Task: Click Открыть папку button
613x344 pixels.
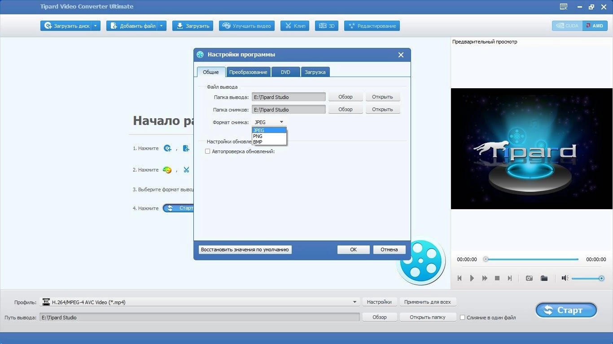Action: tap(428, 317)
